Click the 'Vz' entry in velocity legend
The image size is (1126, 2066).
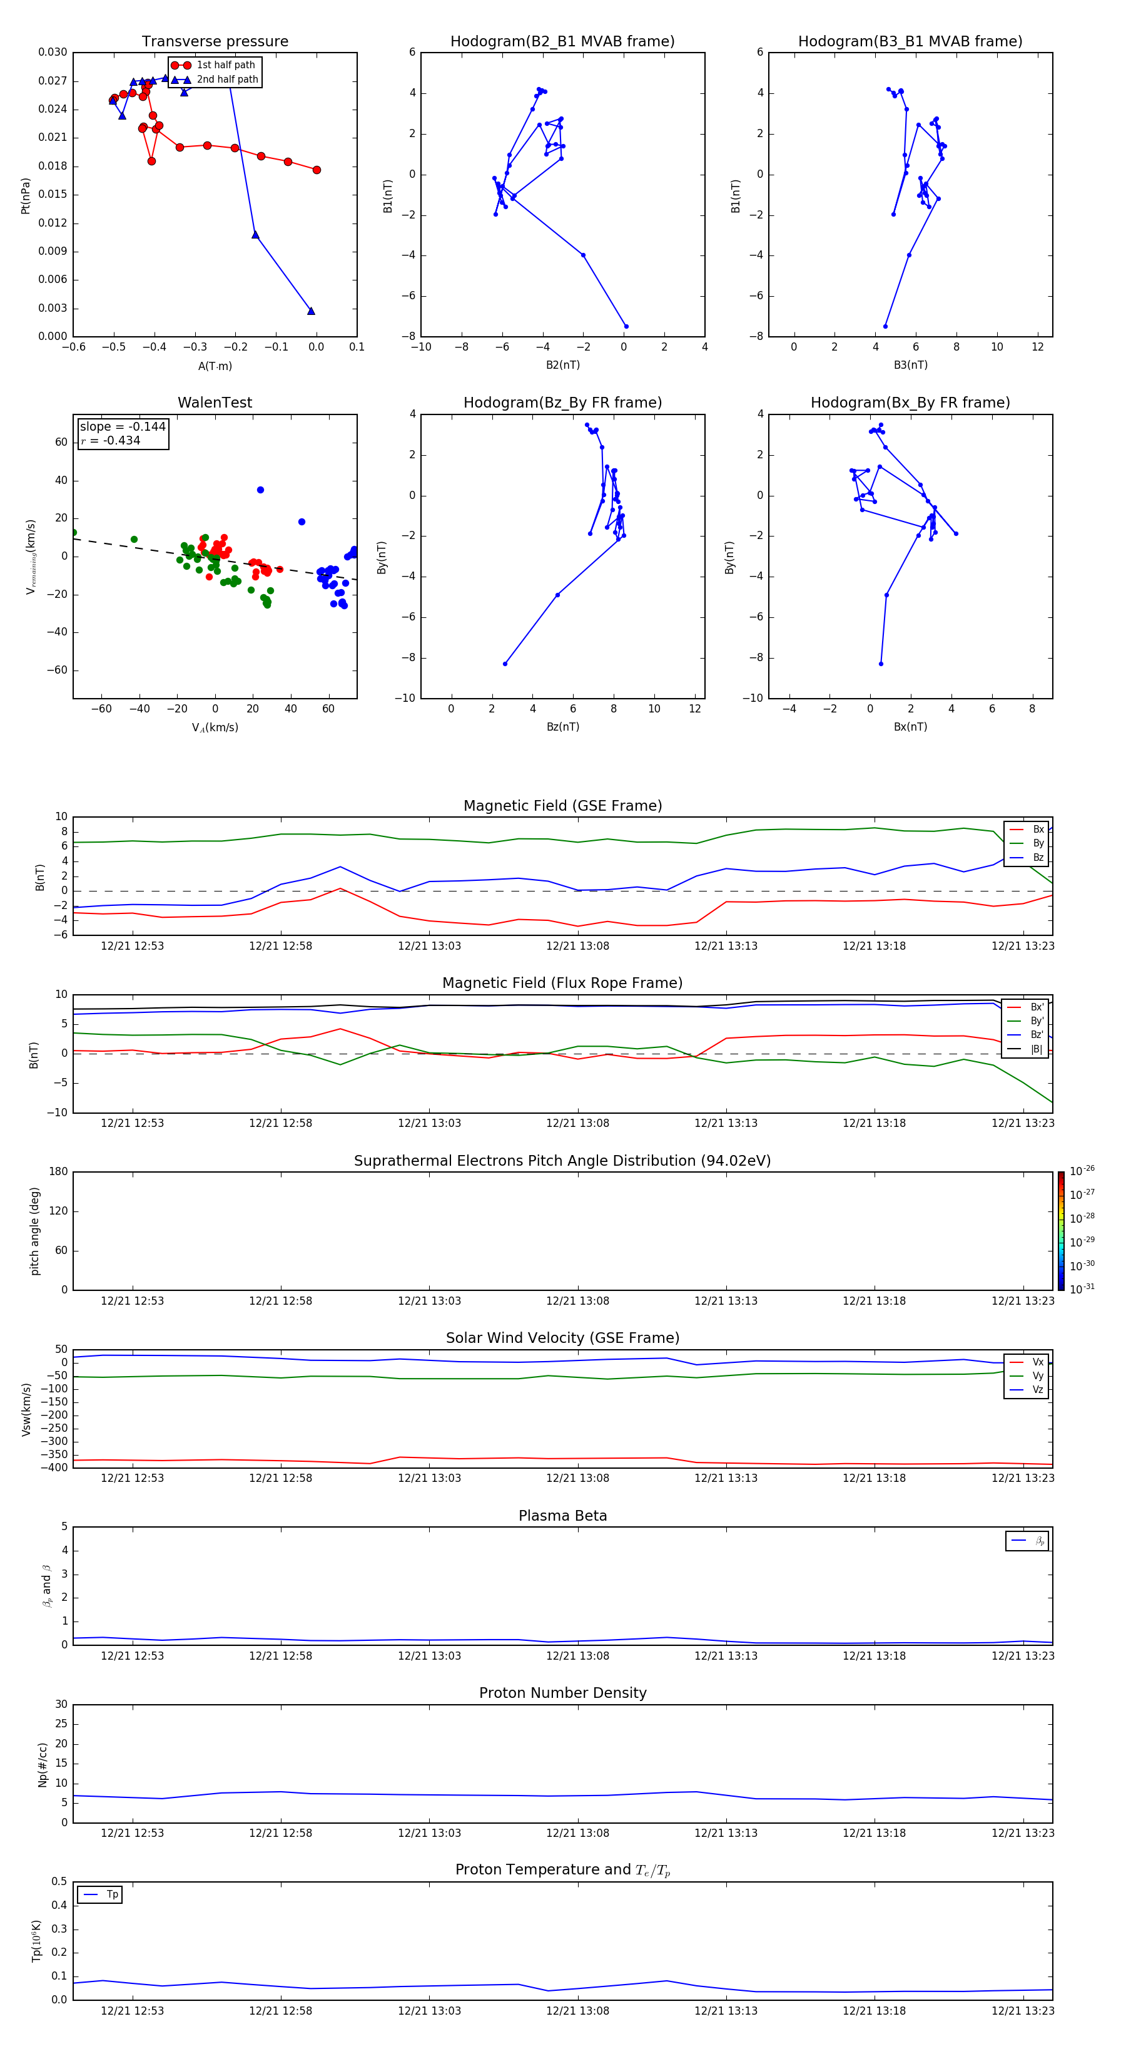click(1027, 1390)
